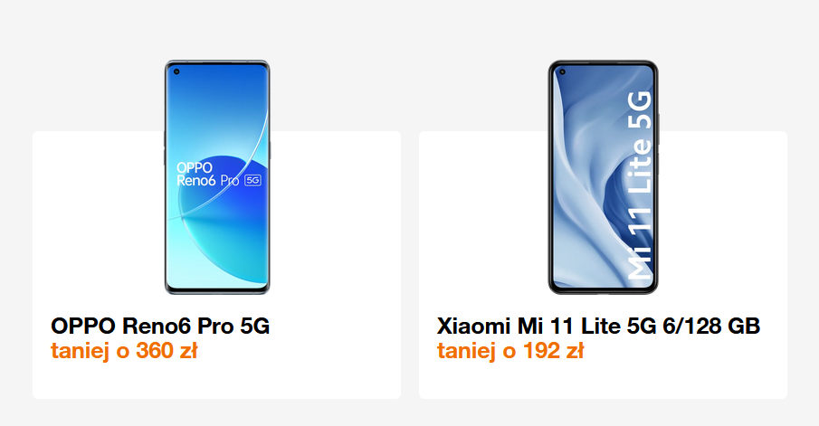
Task: Click the OPPO Reno6 Pro phone image
Action: click(x=217, y=177)
